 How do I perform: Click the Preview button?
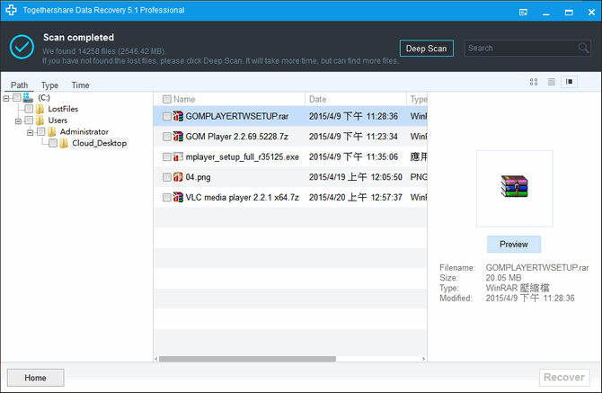514,245
